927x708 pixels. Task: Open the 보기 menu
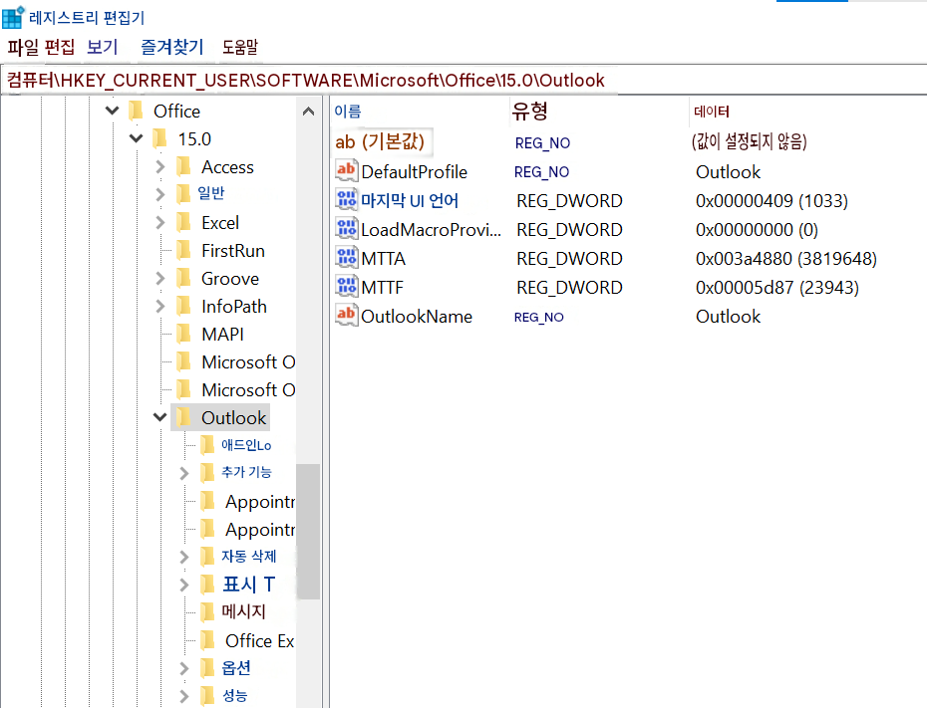(x=103, y=47)
